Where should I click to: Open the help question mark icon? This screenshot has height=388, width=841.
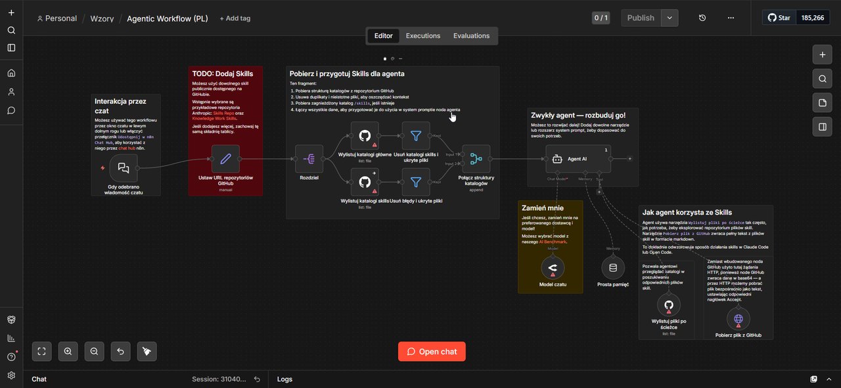(x=11, y=357)
